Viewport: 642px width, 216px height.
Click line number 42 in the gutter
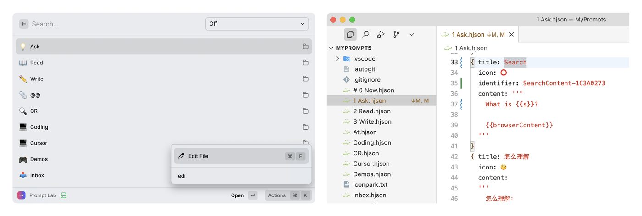(x=454, y=157)
